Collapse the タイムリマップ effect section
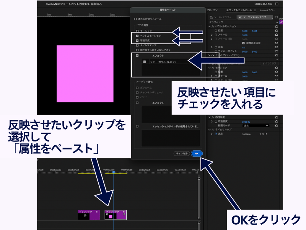 pos(209,130)
